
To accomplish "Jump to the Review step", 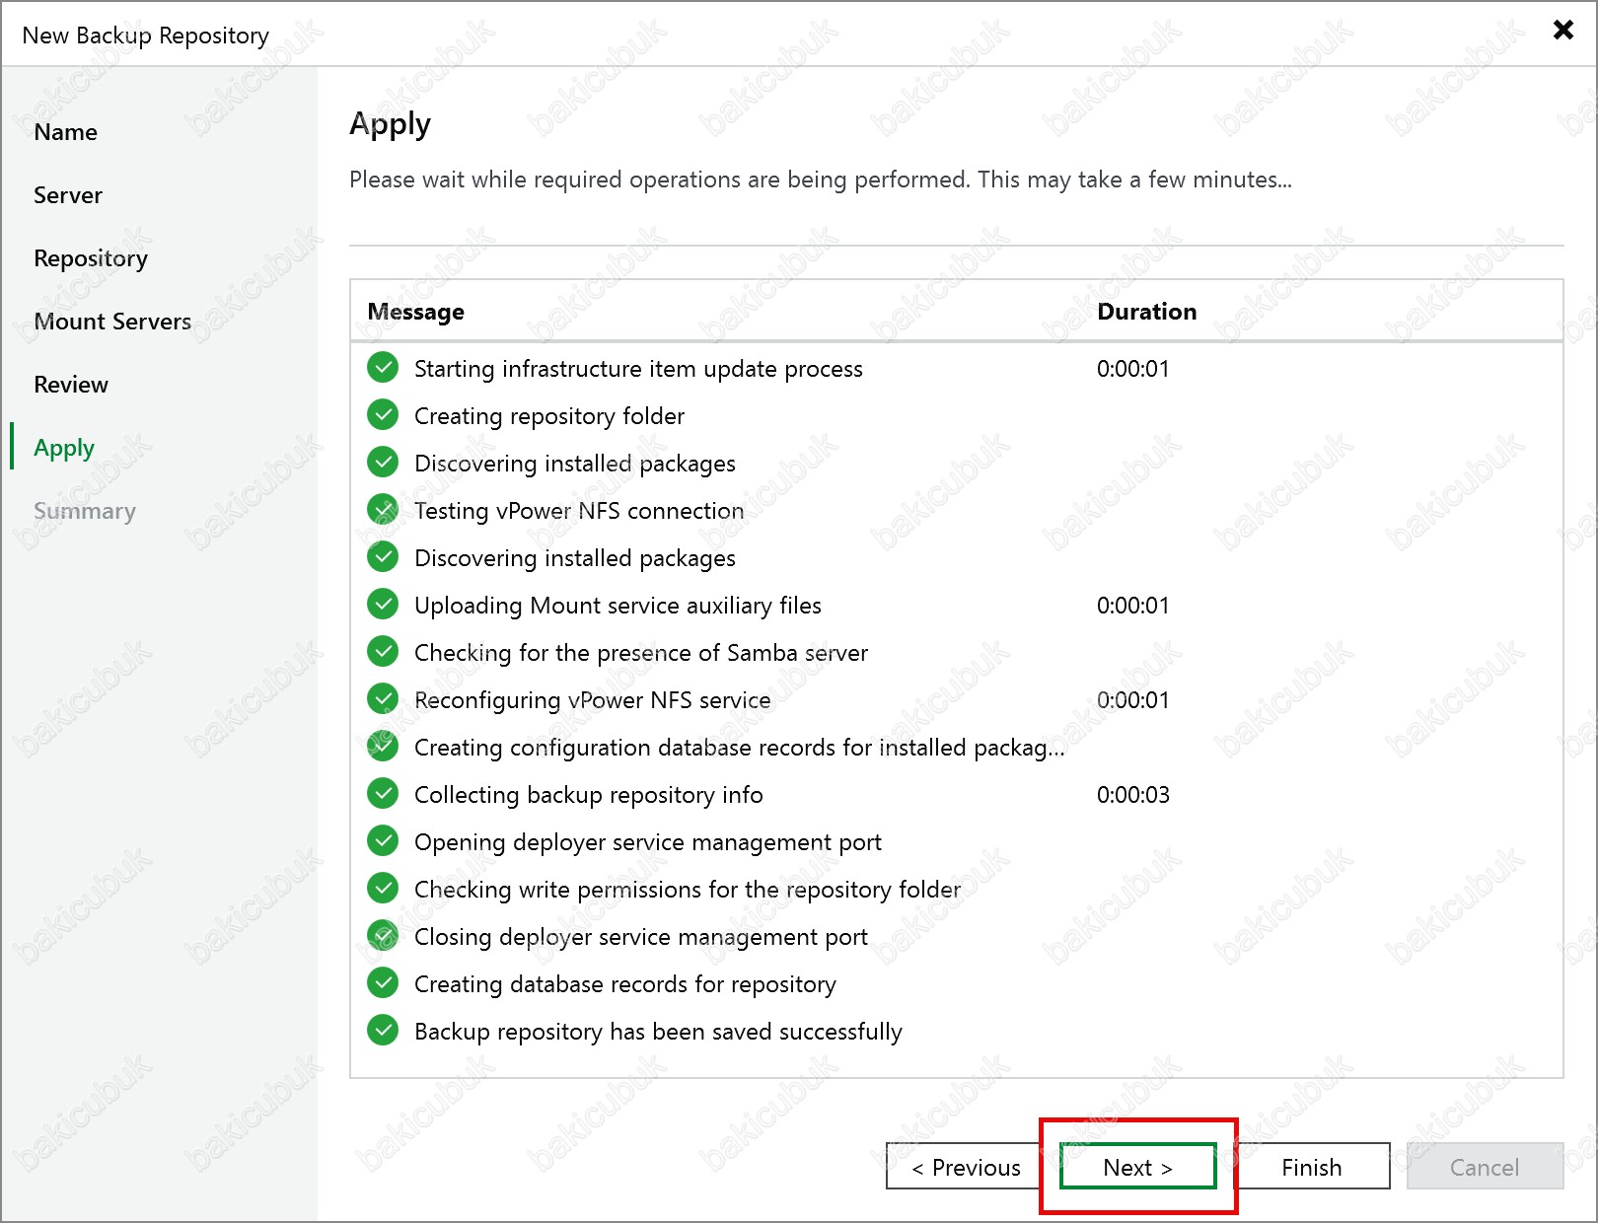I will coord(71,385).
